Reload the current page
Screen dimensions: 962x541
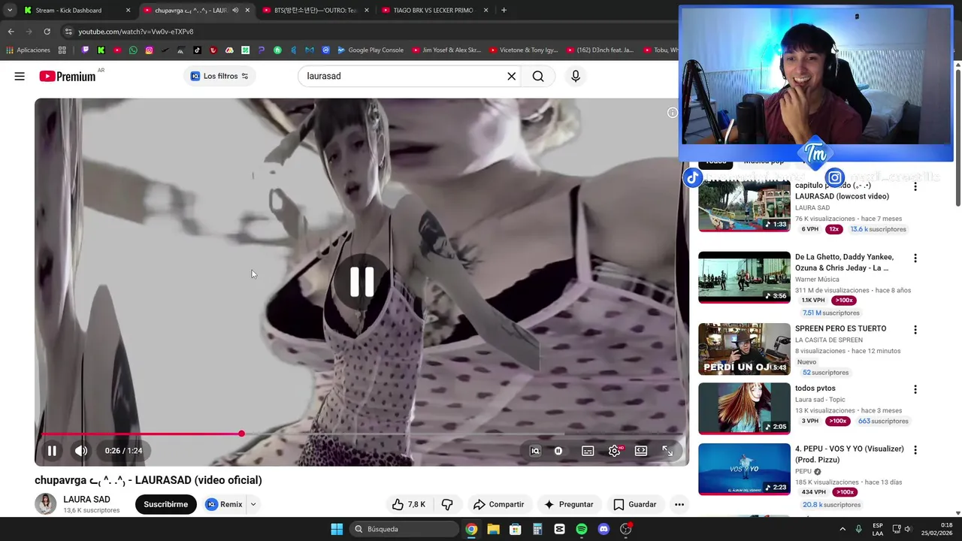click(x=47, y=32)
